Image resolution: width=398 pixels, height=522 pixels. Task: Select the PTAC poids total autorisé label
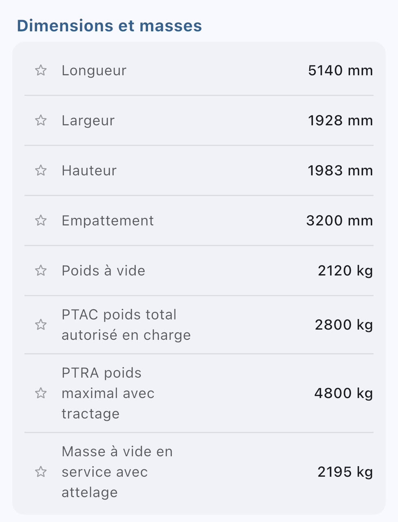tap(126, 325)
